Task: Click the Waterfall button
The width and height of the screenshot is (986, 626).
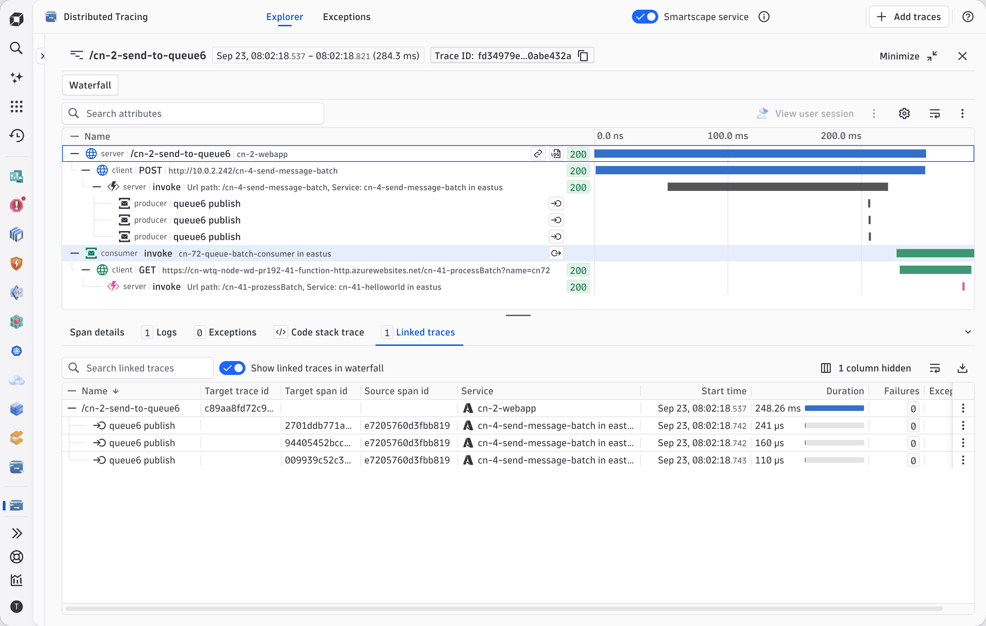Action: [90, 85]
